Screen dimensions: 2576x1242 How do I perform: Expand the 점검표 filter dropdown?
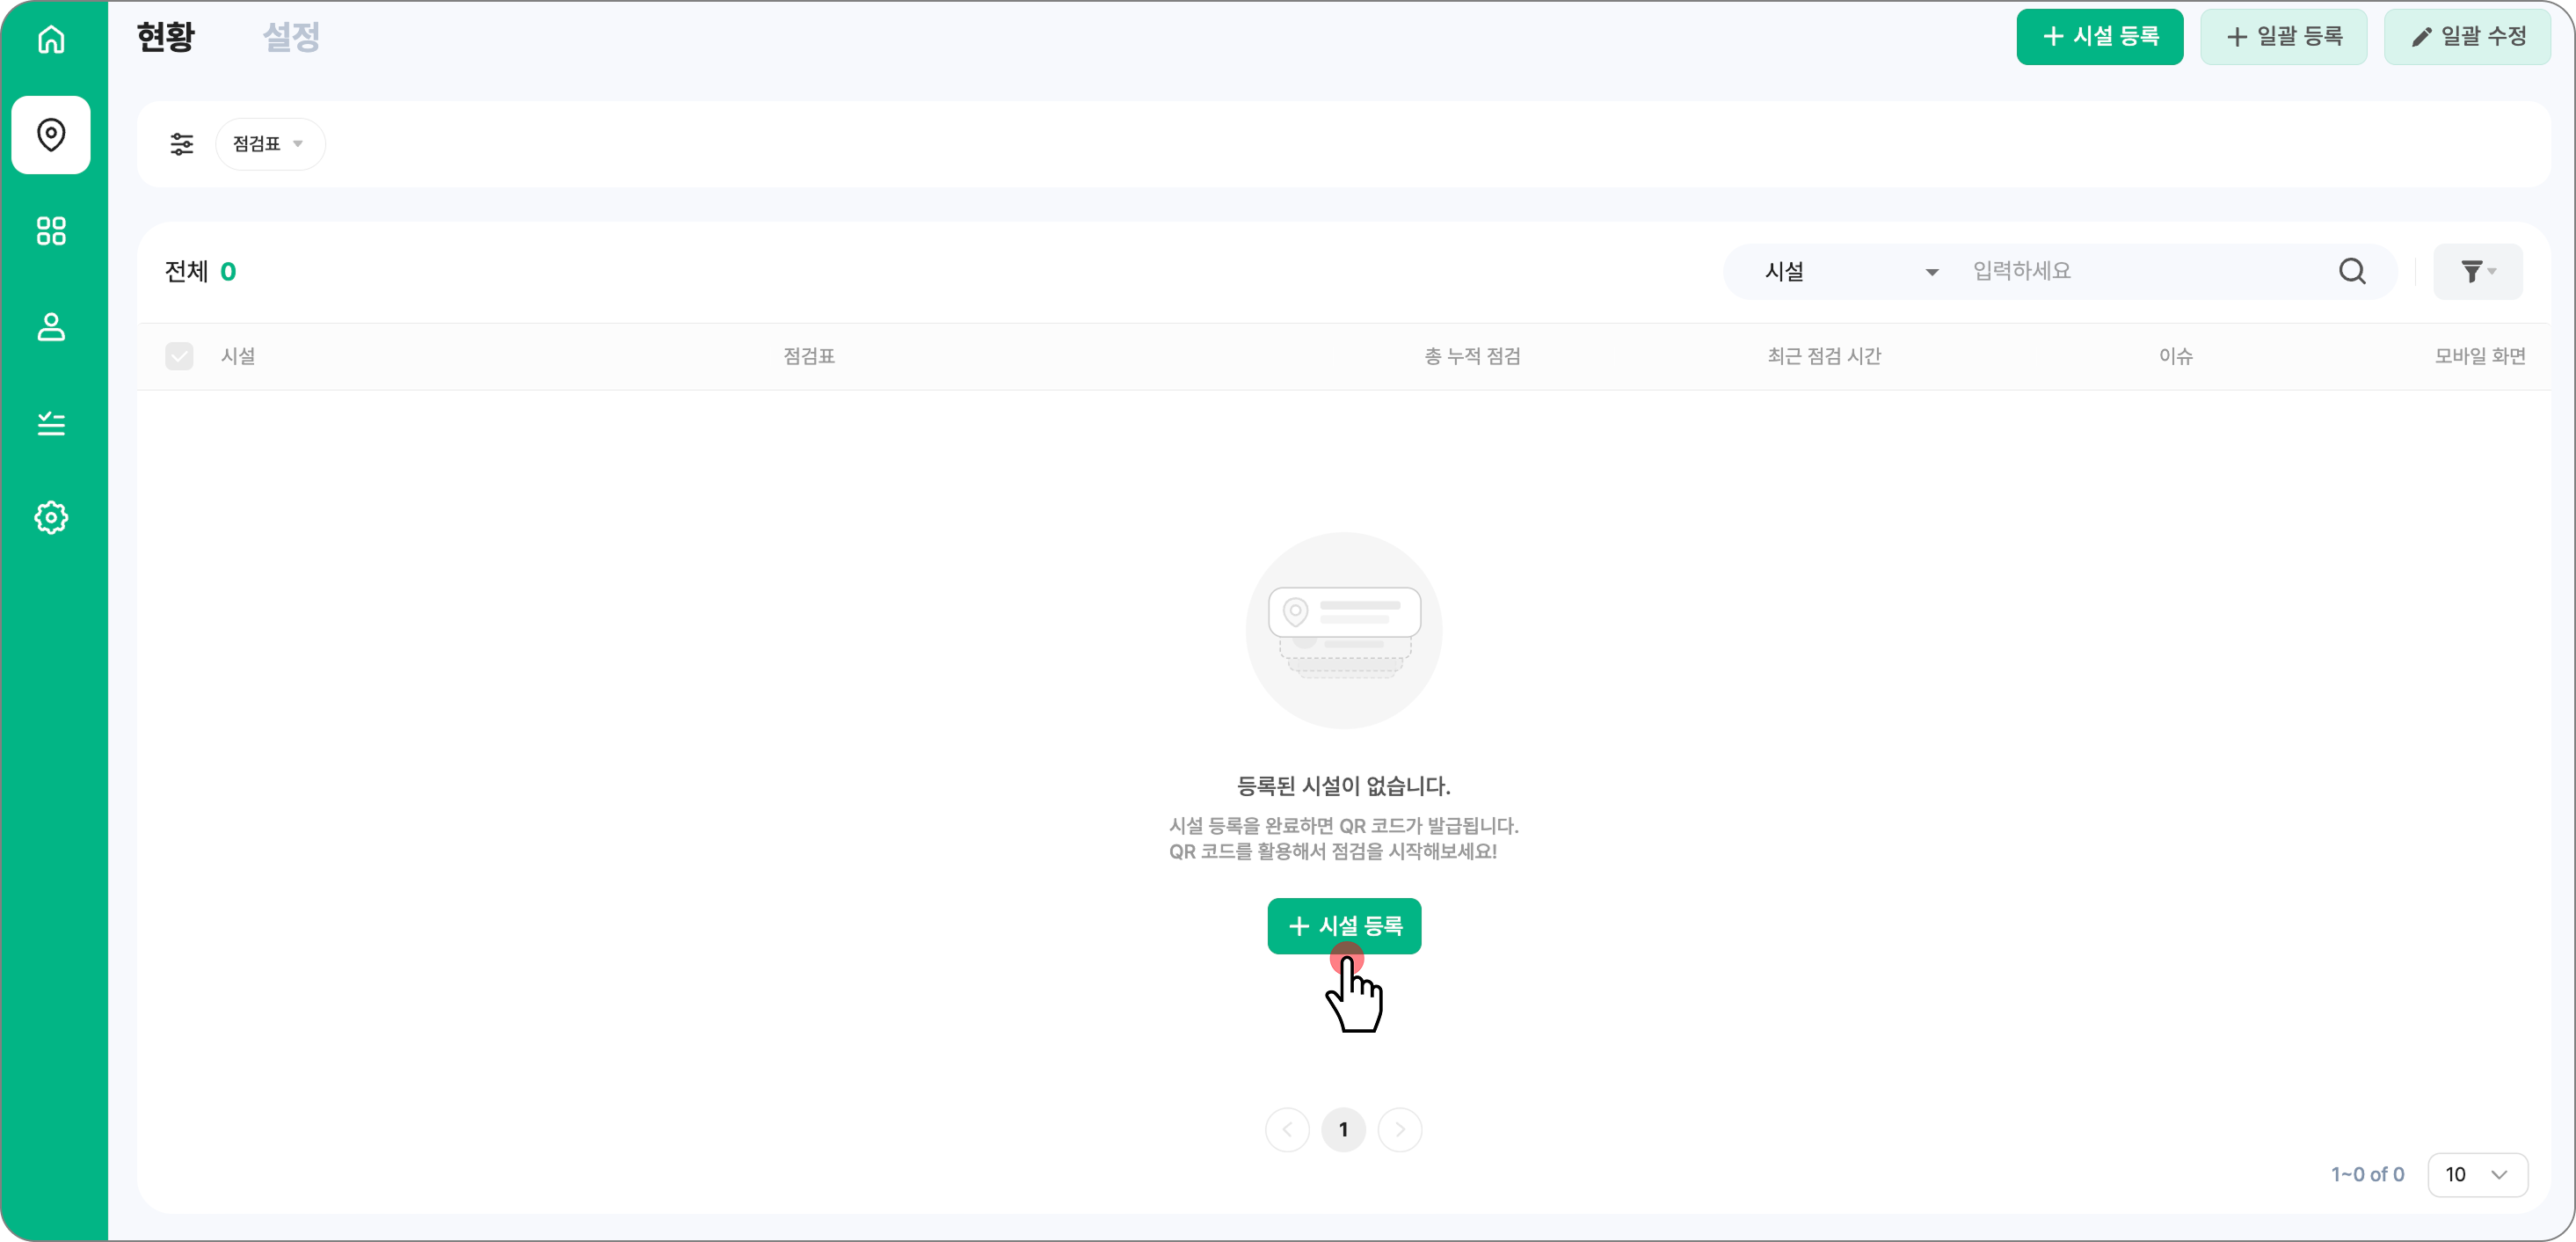click(x=270, y=144)
